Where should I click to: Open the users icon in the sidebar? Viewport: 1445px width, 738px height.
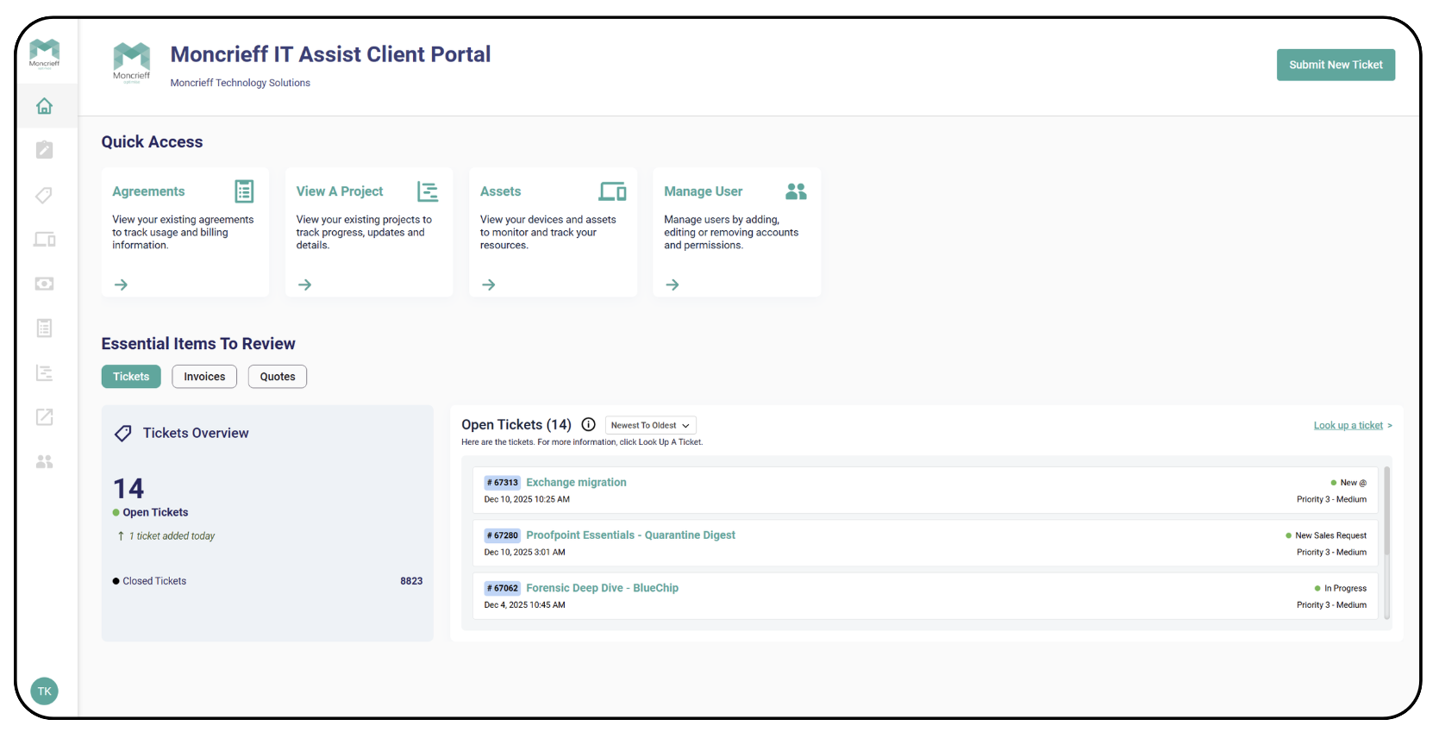(45, 462)
